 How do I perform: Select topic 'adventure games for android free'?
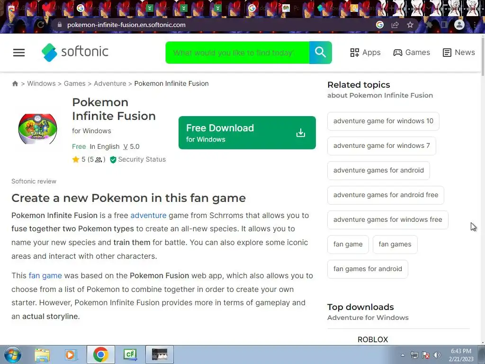tap(386, 195)
